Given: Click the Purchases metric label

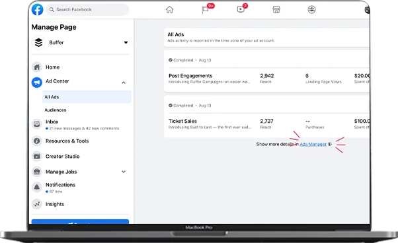Looking at the screenshot, I should tap(315, 127).
